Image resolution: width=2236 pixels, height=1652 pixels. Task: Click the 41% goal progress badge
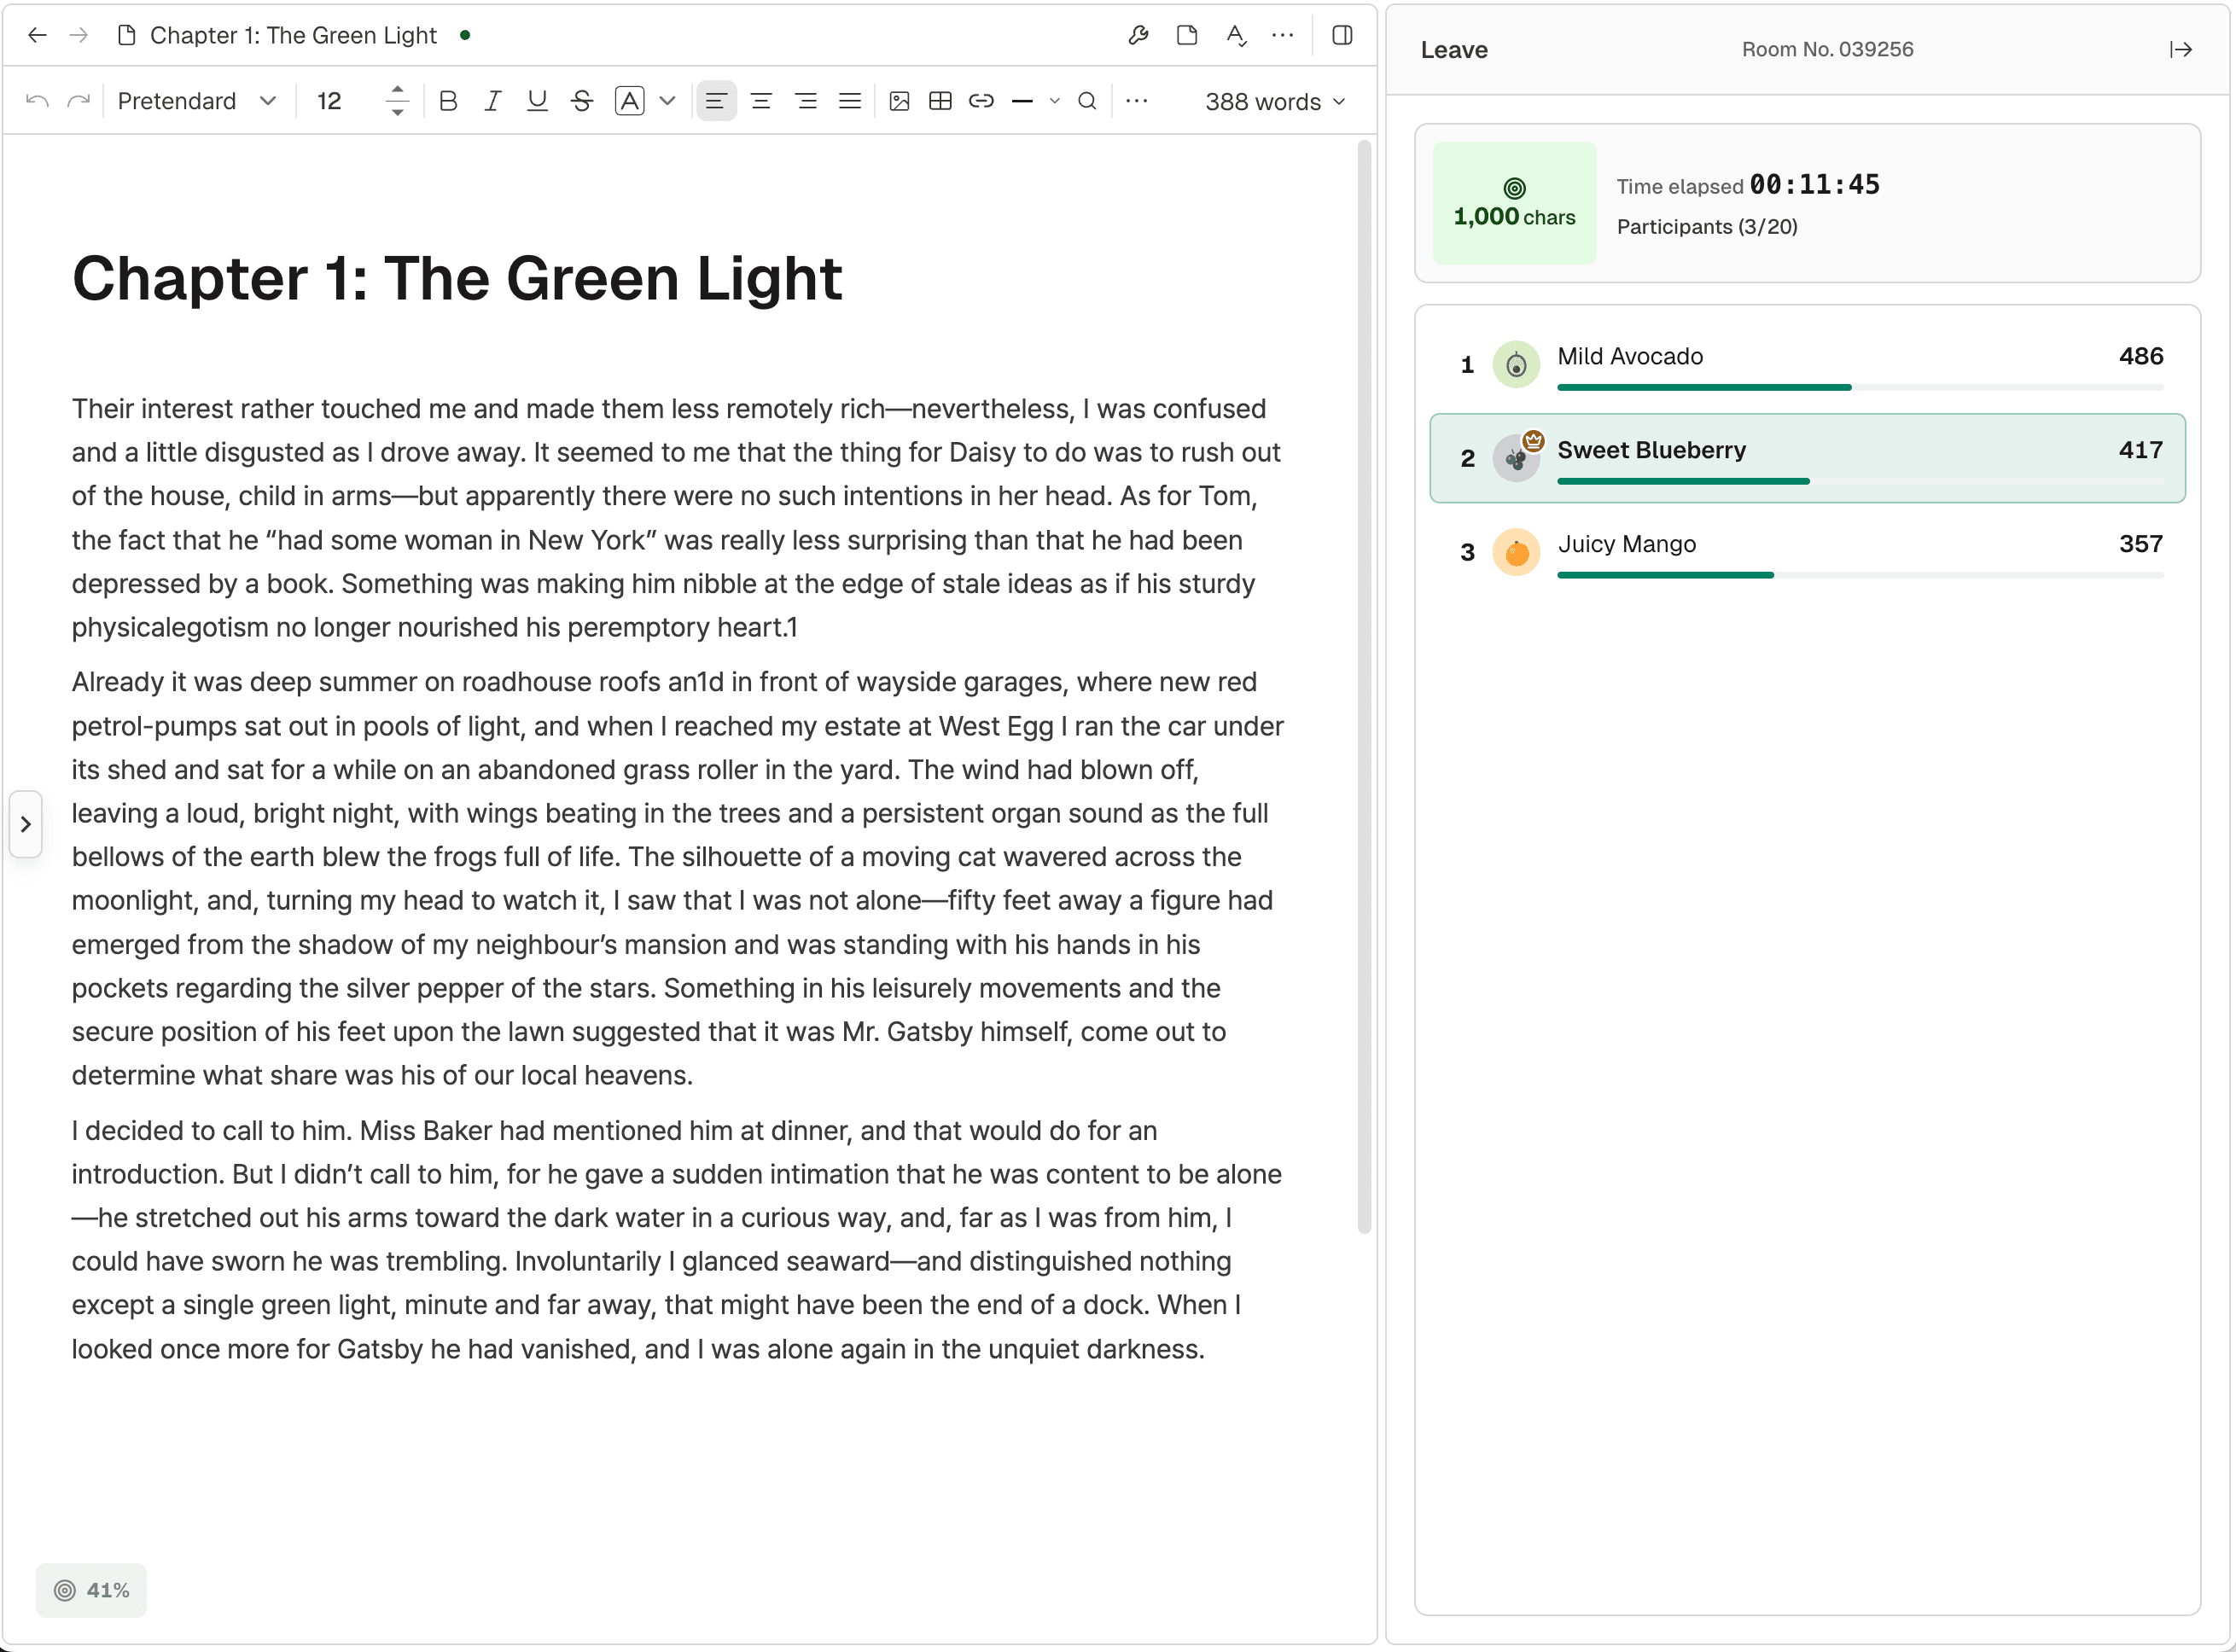(x=92, y=1590)
